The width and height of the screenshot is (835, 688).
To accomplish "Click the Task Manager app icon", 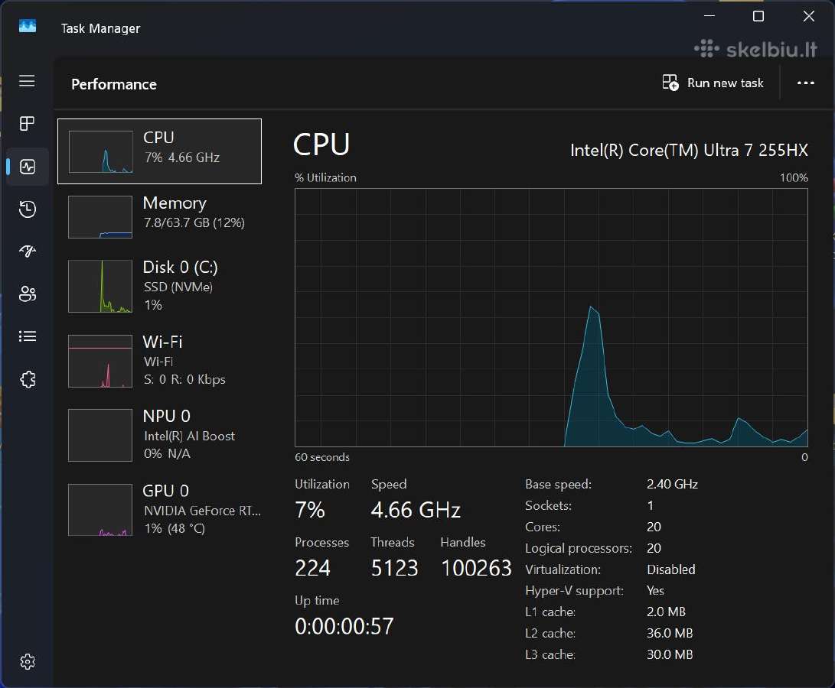I will point(27,25).
